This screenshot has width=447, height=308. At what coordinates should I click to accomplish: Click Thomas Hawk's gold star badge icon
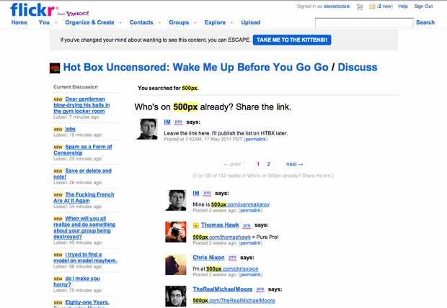196,225
